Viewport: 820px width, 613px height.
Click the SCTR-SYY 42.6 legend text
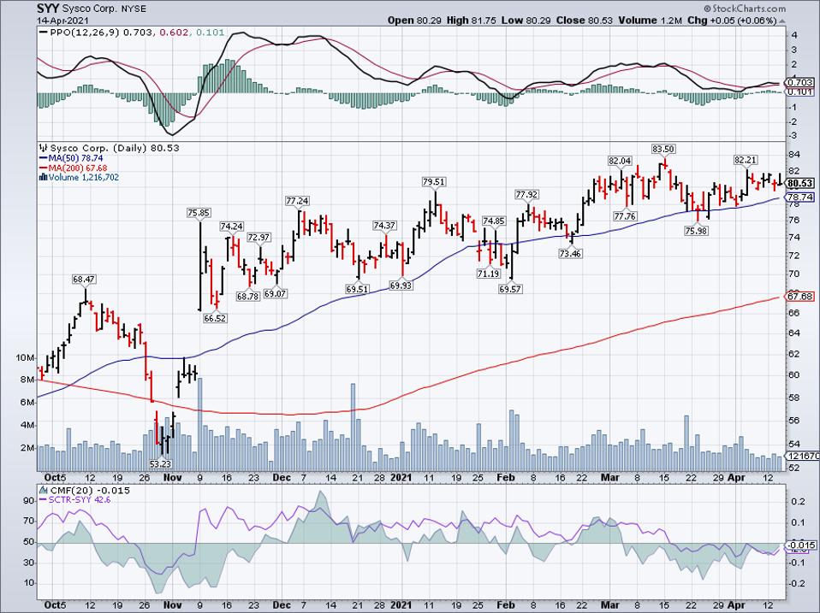[x=80, y=500]
